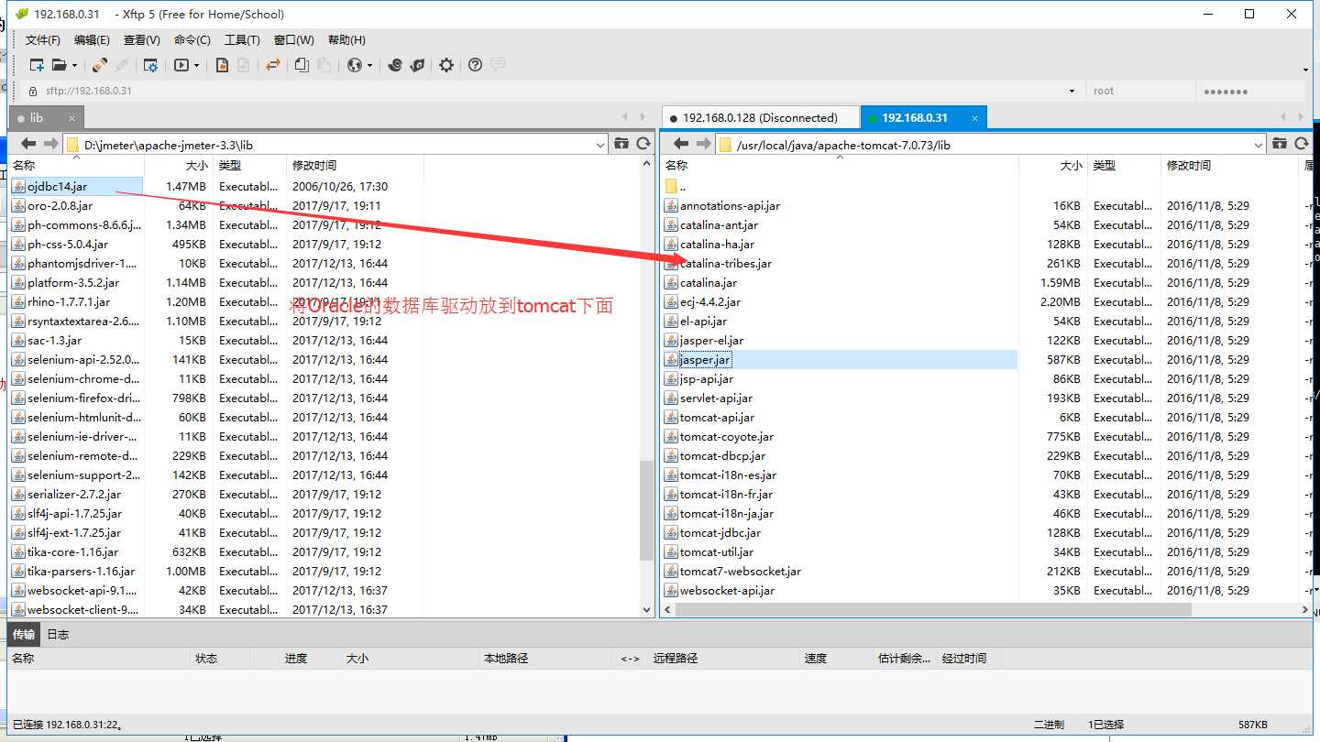The height and width of the screenshot is (742, 1320).
Task: Open session properties gear-window icon
Action: pyautogui.click(x=150, y=65)
